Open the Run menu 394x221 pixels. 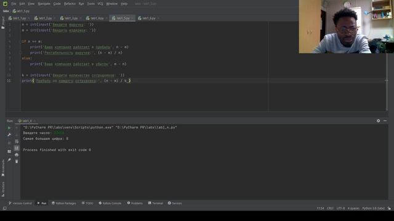pyautogui.click(x=81, y=4)
